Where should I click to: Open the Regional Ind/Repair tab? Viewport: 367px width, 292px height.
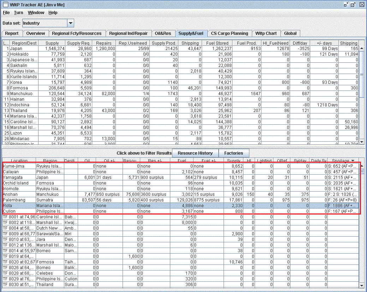click(x=129, y=33)
